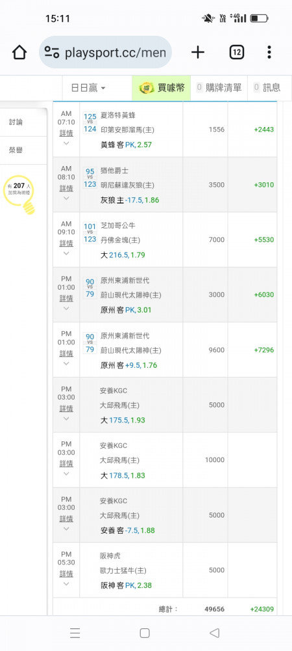Screen dimensions: 292x651
Task: Open the 日日贏 dropdown menu
Action: 88,88
